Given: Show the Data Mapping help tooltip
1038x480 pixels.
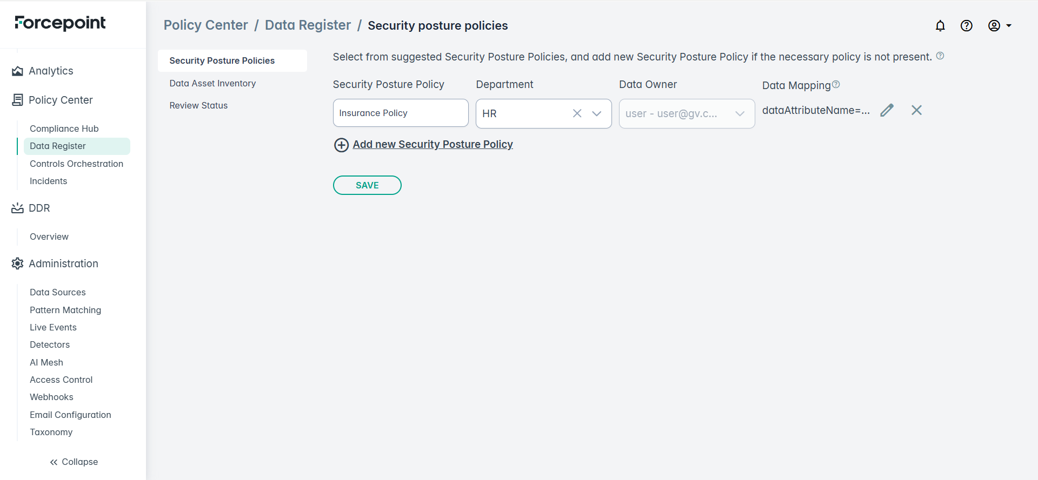Looking at the screenshot, I should 836,84.
